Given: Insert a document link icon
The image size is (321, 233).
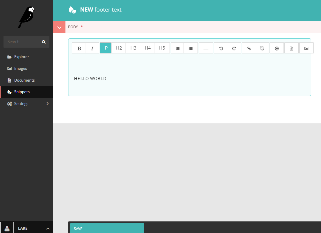Looking at the screenshot, I should (x=291, y=48).
